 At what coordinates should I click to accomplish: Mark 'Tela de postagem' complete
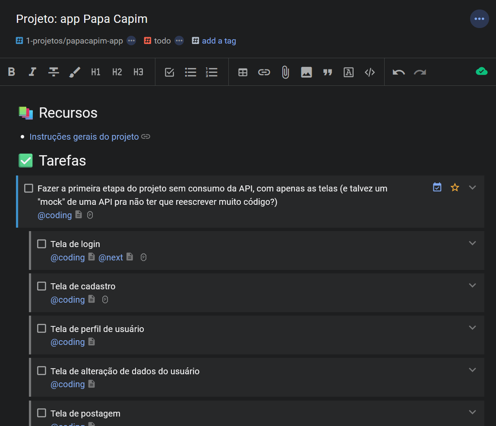41,413
